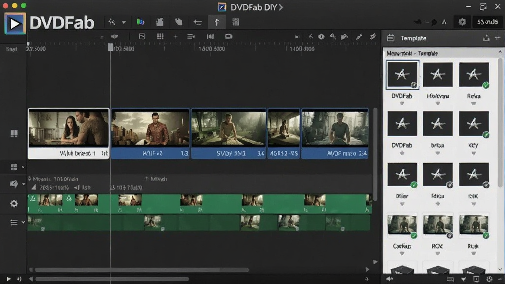
Task: Click the left arrow back toolbar icon
Action: point(197,22)
